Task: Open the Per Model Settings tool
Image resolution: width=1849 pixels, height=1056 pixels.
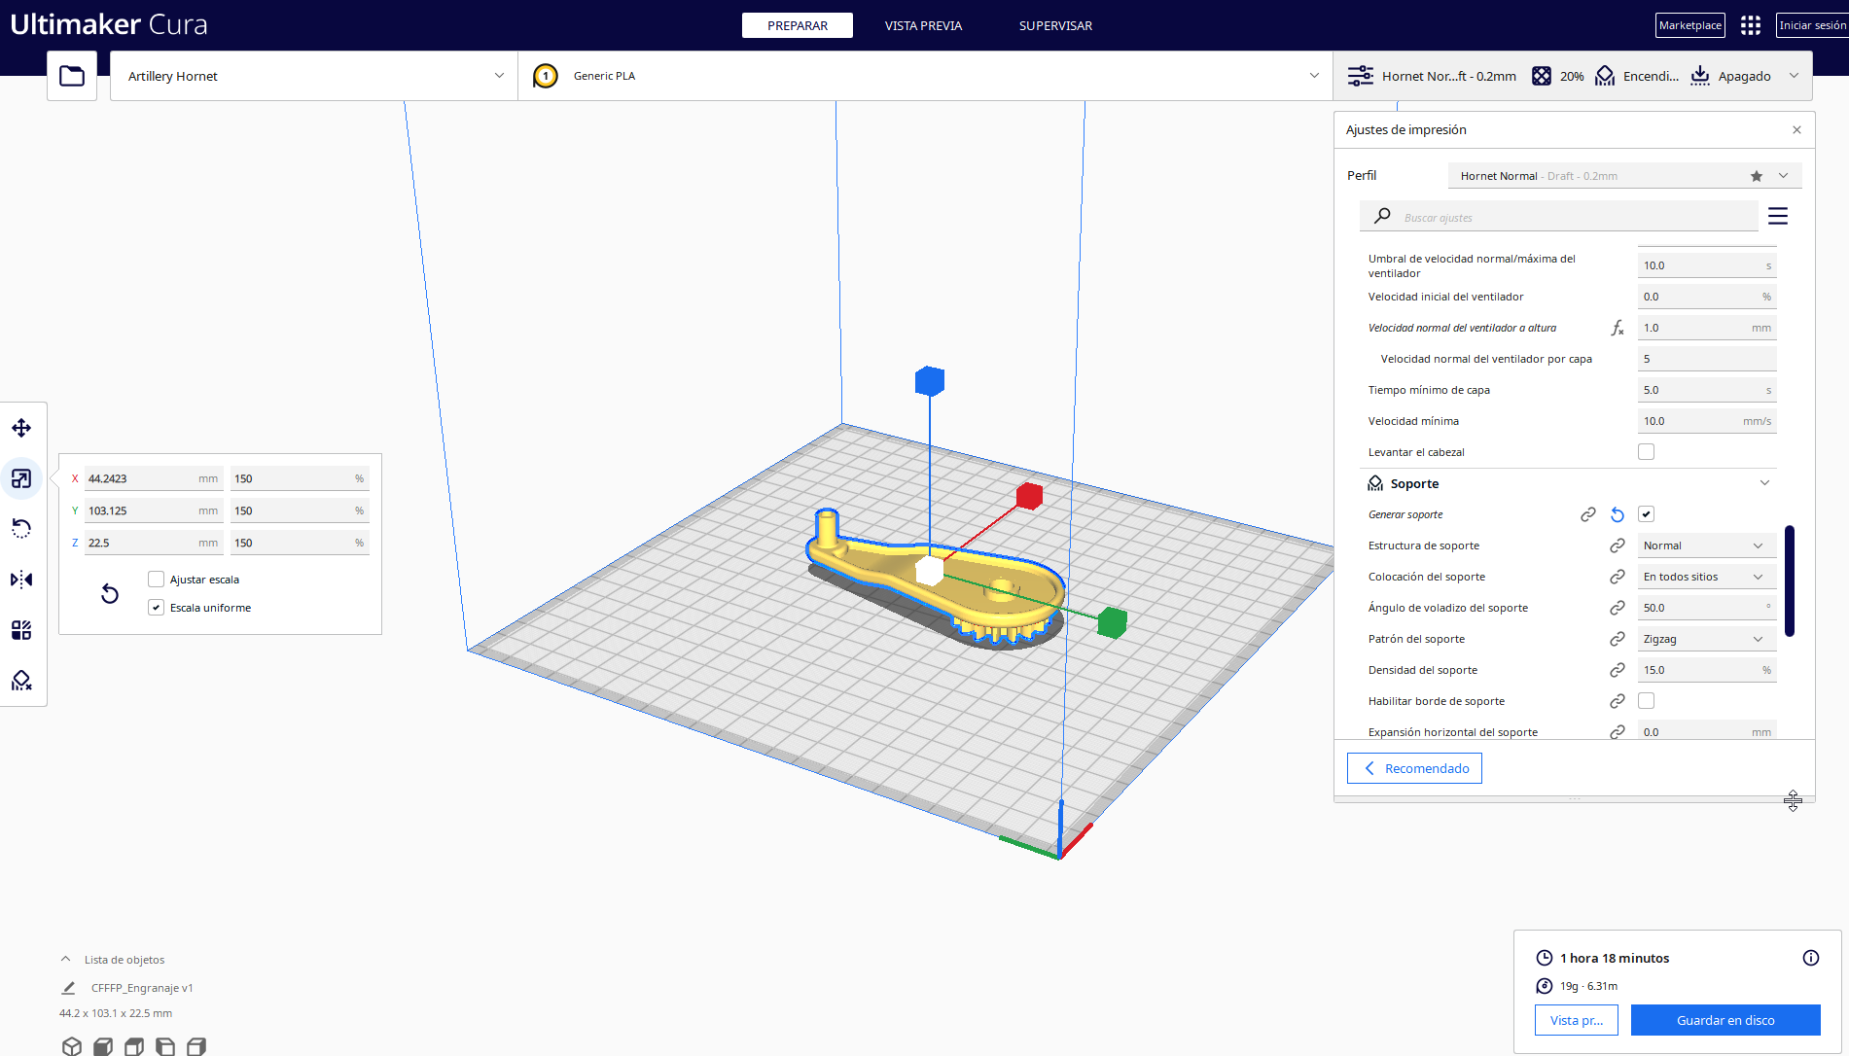Action: (21, 630)
